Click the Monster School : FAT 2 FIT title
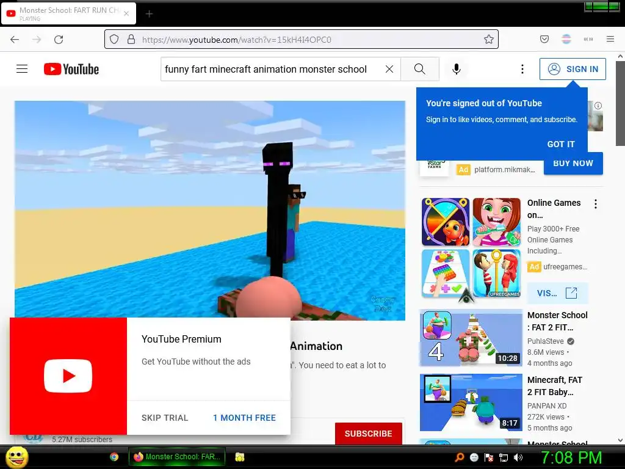Viewport: 625px width, 469px height. [x=557, y=321]
